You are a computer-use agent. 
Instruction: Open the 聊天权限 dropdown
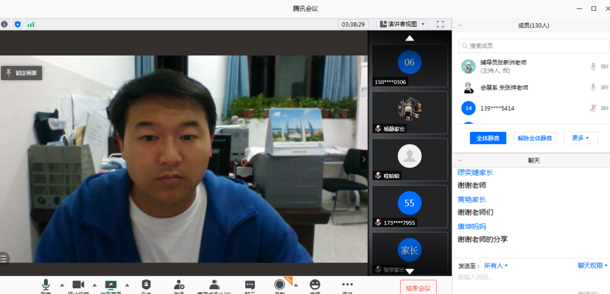click(x=592, y=265)
